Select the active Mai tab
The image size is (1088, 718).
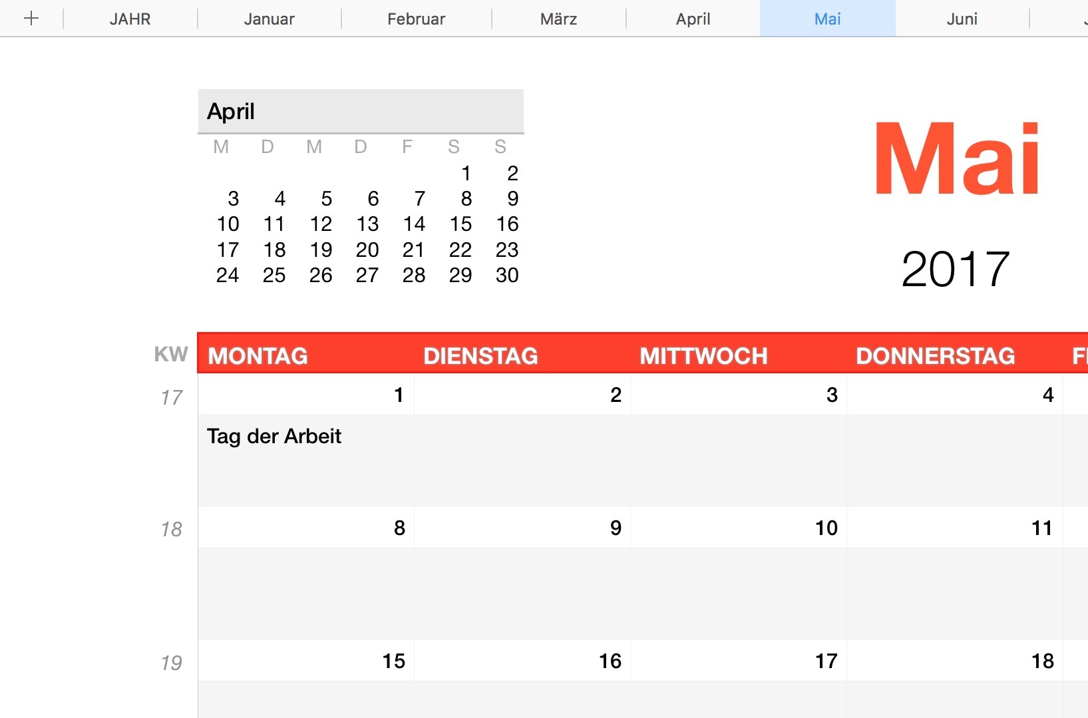pos(827,19)
